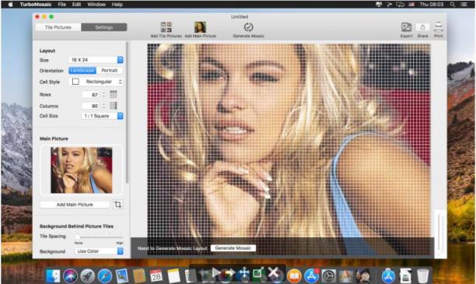
Task: Open the Cell Size 1:1 Square dropdown
Action: point(103,116)
